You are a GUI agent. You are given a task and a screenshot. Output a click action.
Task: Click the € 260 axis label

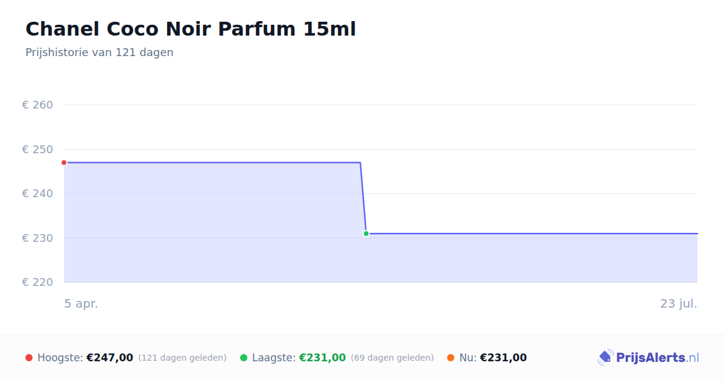(x=37, y=105)
